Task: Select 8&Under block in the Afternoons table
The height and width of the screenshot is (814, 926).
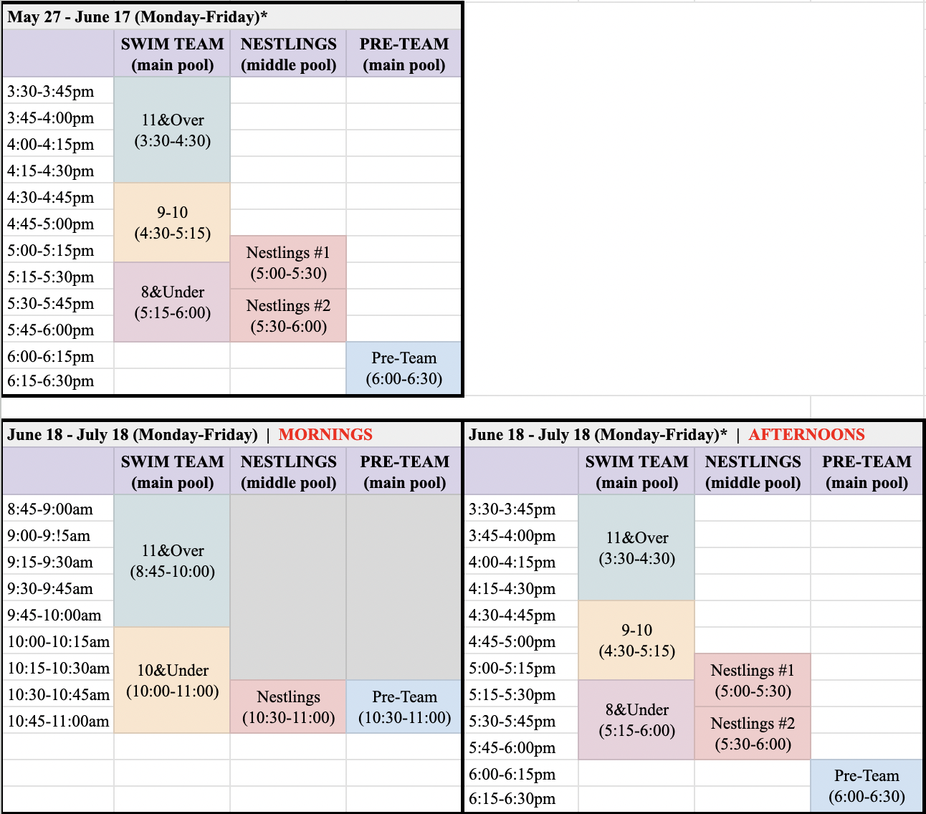Action: [636, 720]
